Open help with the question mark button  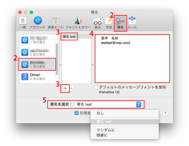point(165,113)
